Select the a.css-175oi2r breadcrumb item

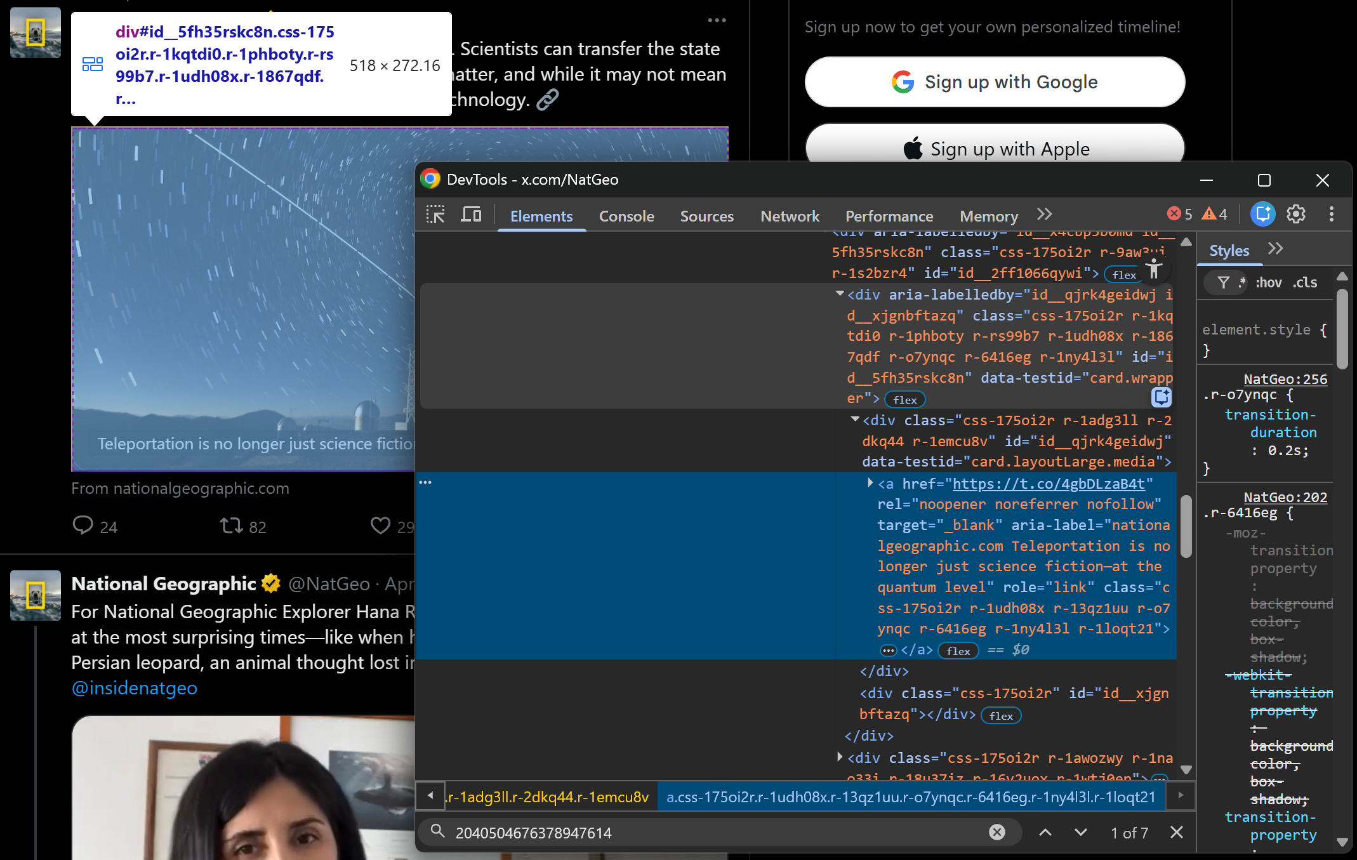(911, 797)
